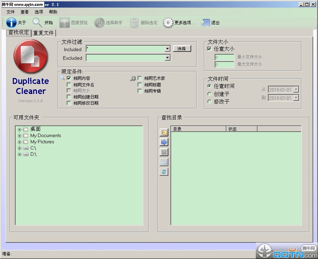This screenshot has width=318, height=259.
Task: Open the 查看 menu
Action: [25, 12]
